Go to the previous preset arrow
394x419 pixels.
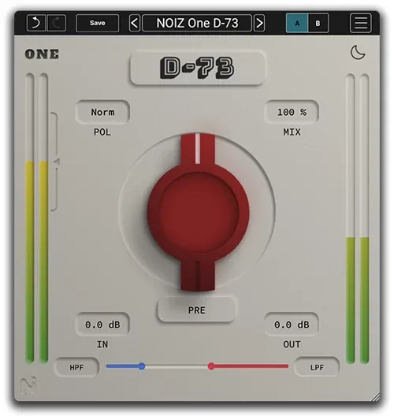135,23
